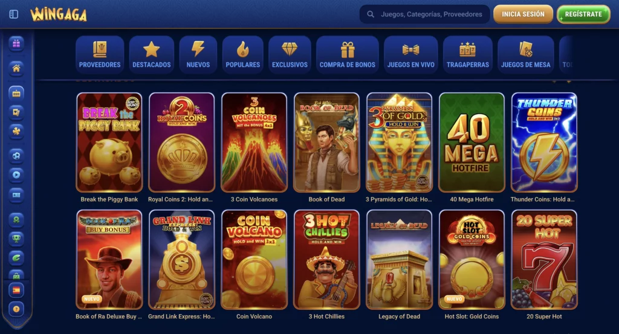Screen dimensions: 619x334
Task: Select the Compra de Bonos category
Action: click(x=348, y=54)
